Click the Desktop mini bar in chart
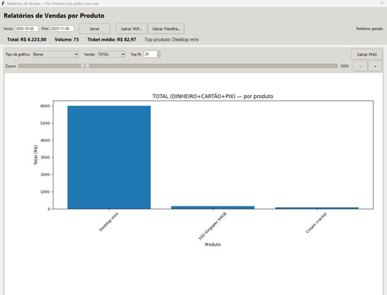 (x=109, y=157)
